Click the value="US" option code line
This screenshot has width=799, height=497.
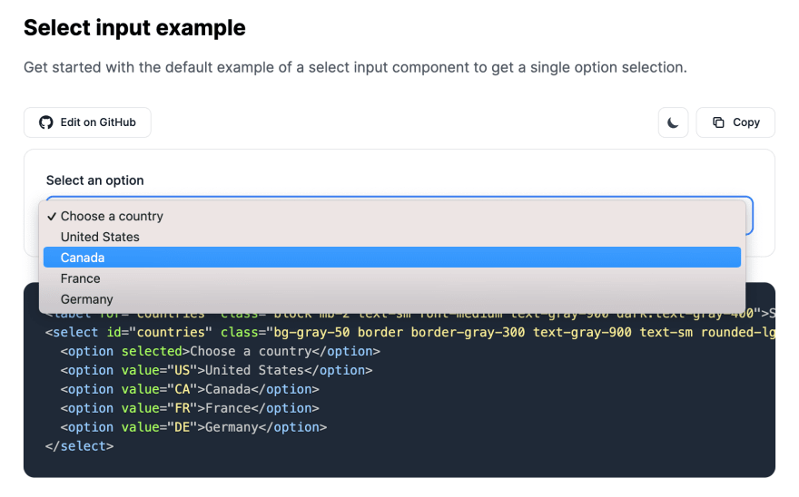click(x=217, y=370)
